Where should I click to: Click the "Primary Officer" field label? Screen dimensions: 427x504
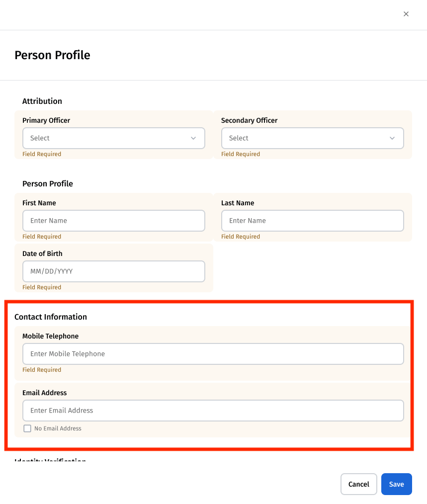pos(46,120)
